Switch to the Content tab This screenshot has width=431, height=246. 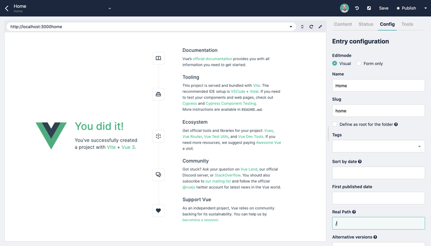(x=343, y=24)
